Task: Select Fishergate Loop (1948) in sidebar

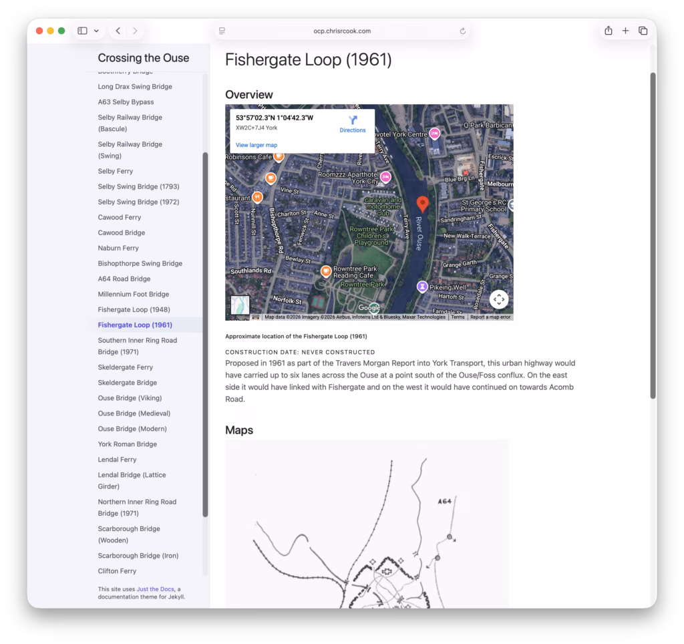Action: (134, 309)
